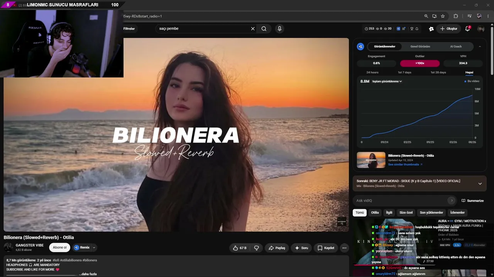Select the 24 hours range
Screen dimensions: 494x277
[372, 72]
